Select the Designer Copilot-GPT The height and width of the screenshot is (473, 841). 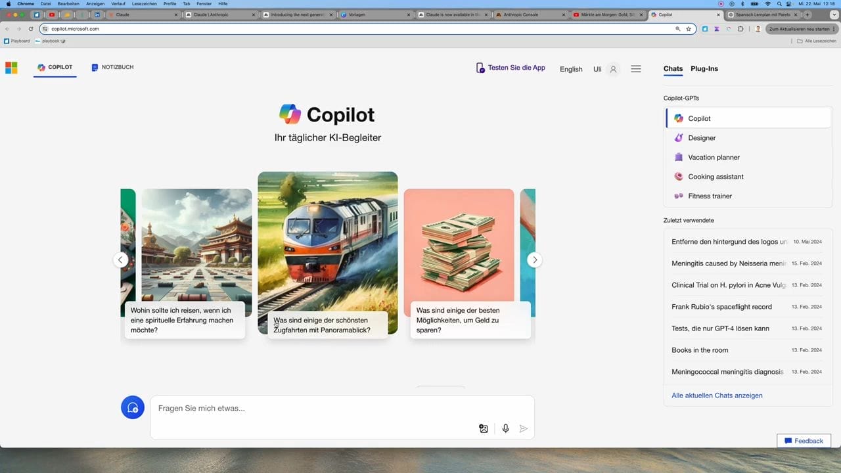point(701,138)
